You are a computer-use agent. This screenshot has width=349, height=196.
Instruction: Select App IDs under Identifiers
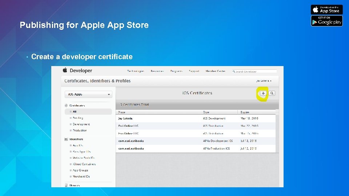[78, 145]
